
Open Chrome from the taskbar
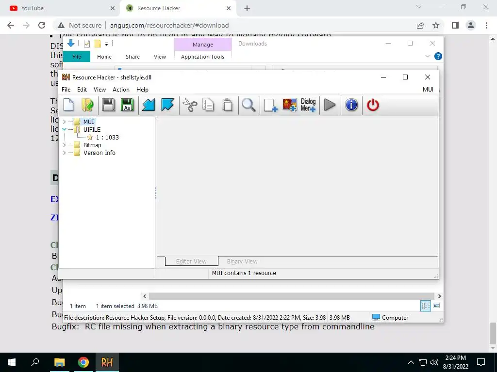[83, 362]
